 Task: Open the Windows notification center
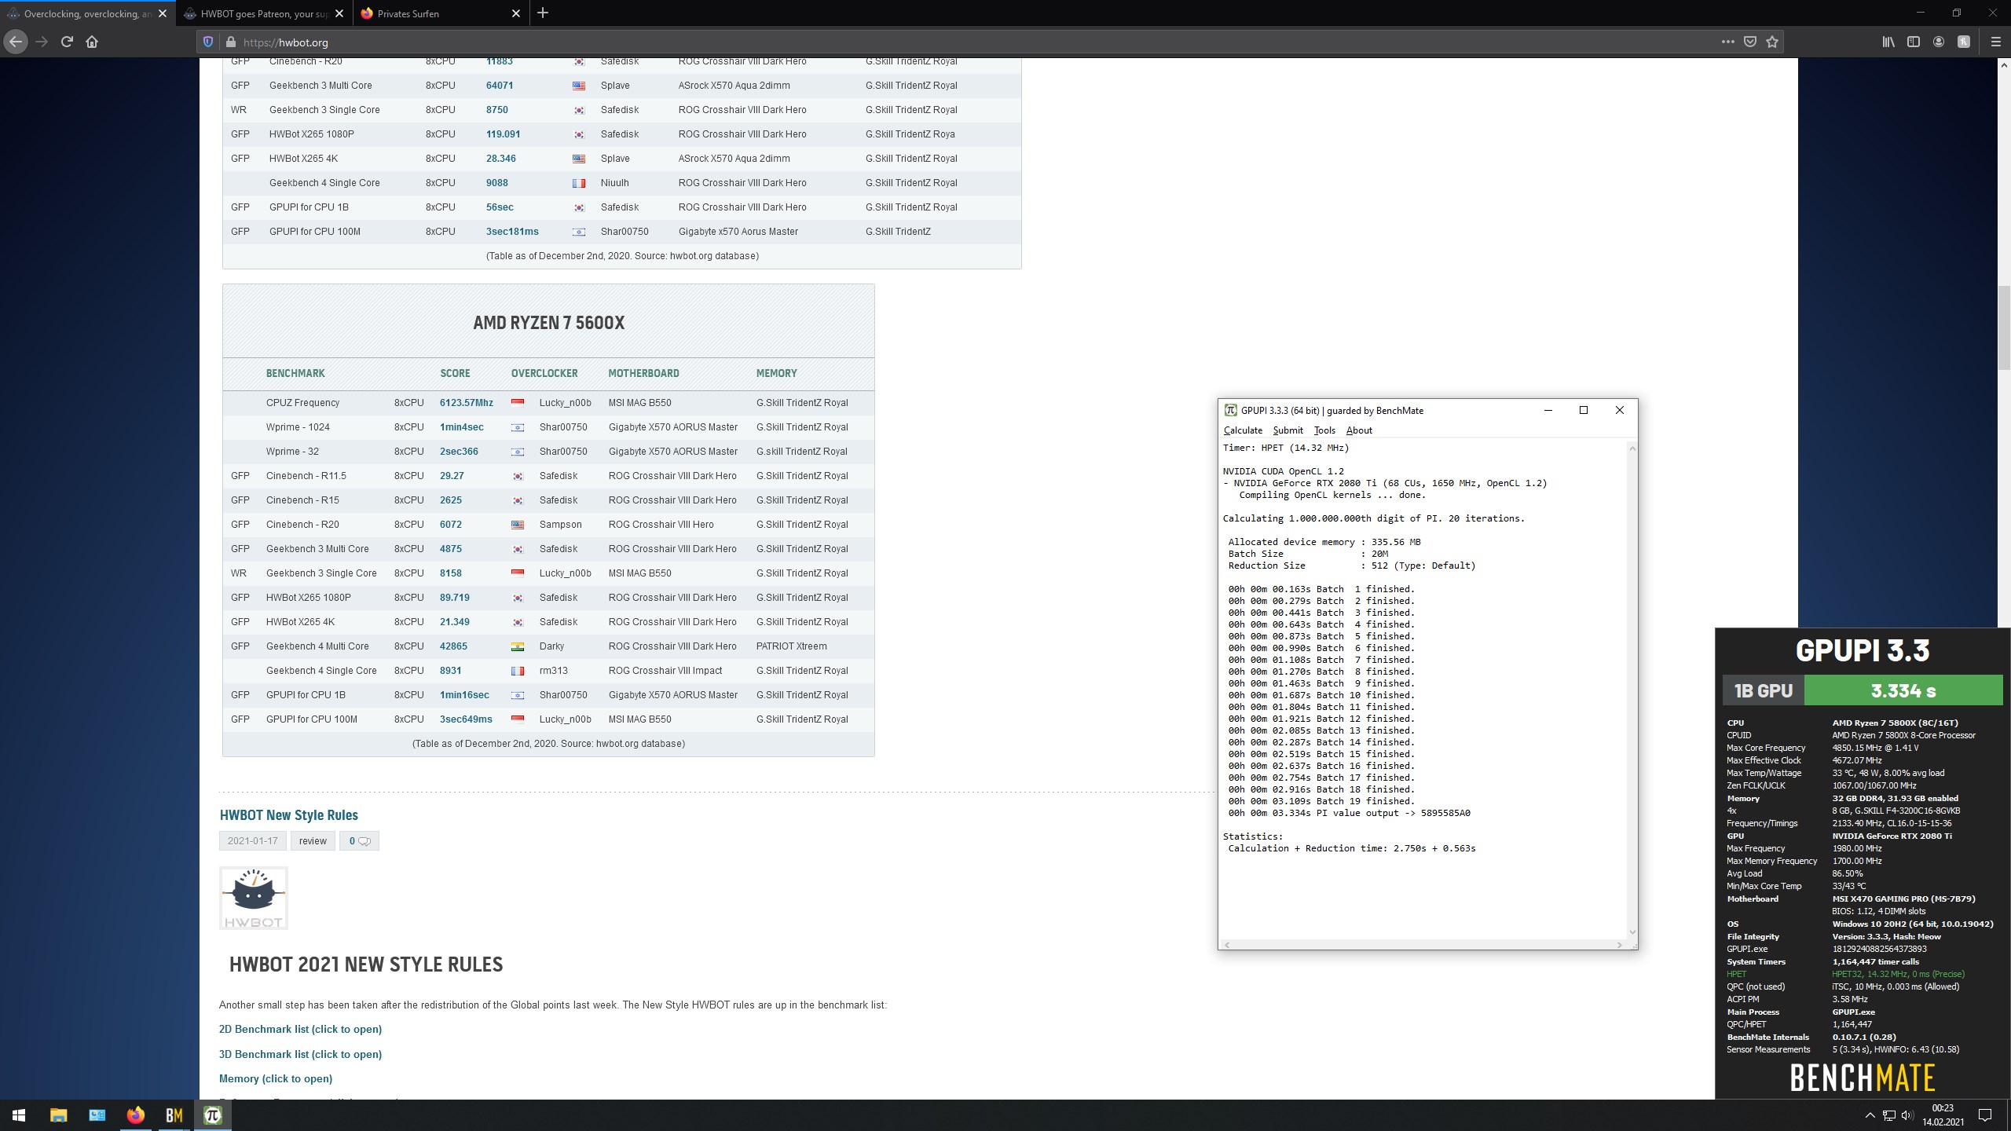click(1985, 1115)
